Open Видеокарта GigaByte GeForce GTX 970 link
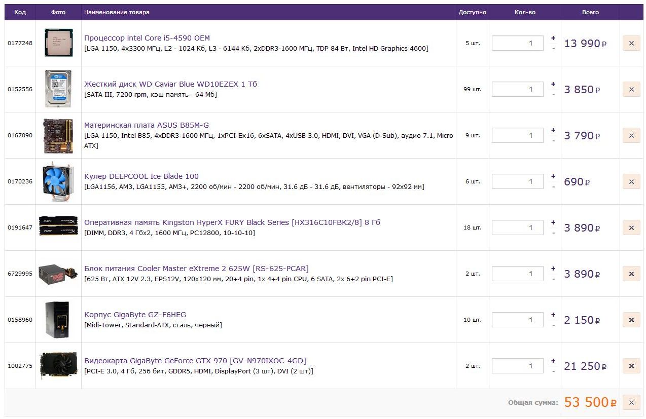Viewport: 646px width, 419px height. (195, 361)
